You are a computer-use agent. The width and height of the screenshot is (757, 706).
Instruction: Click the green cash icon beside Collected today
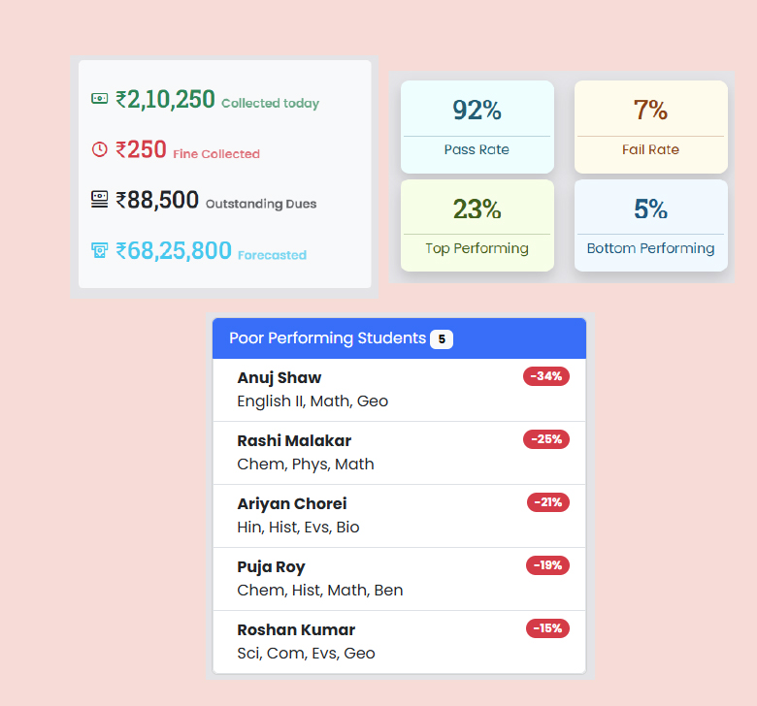(99, 99)
